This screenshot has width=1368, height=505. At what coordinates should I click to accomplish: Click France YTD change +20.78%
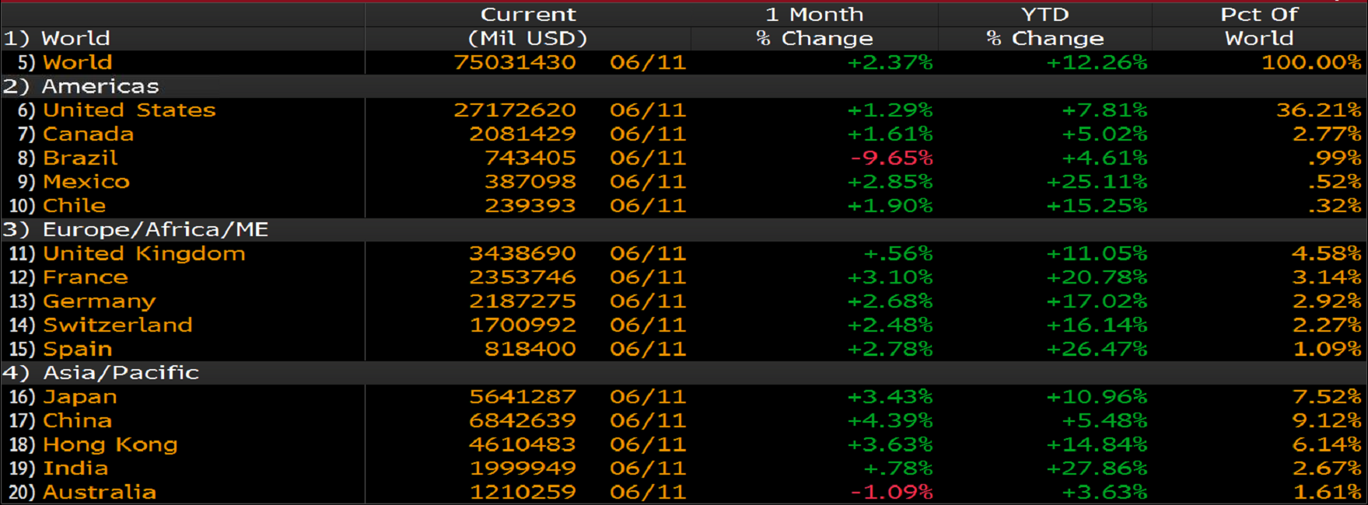click(x=1097, y=277)
